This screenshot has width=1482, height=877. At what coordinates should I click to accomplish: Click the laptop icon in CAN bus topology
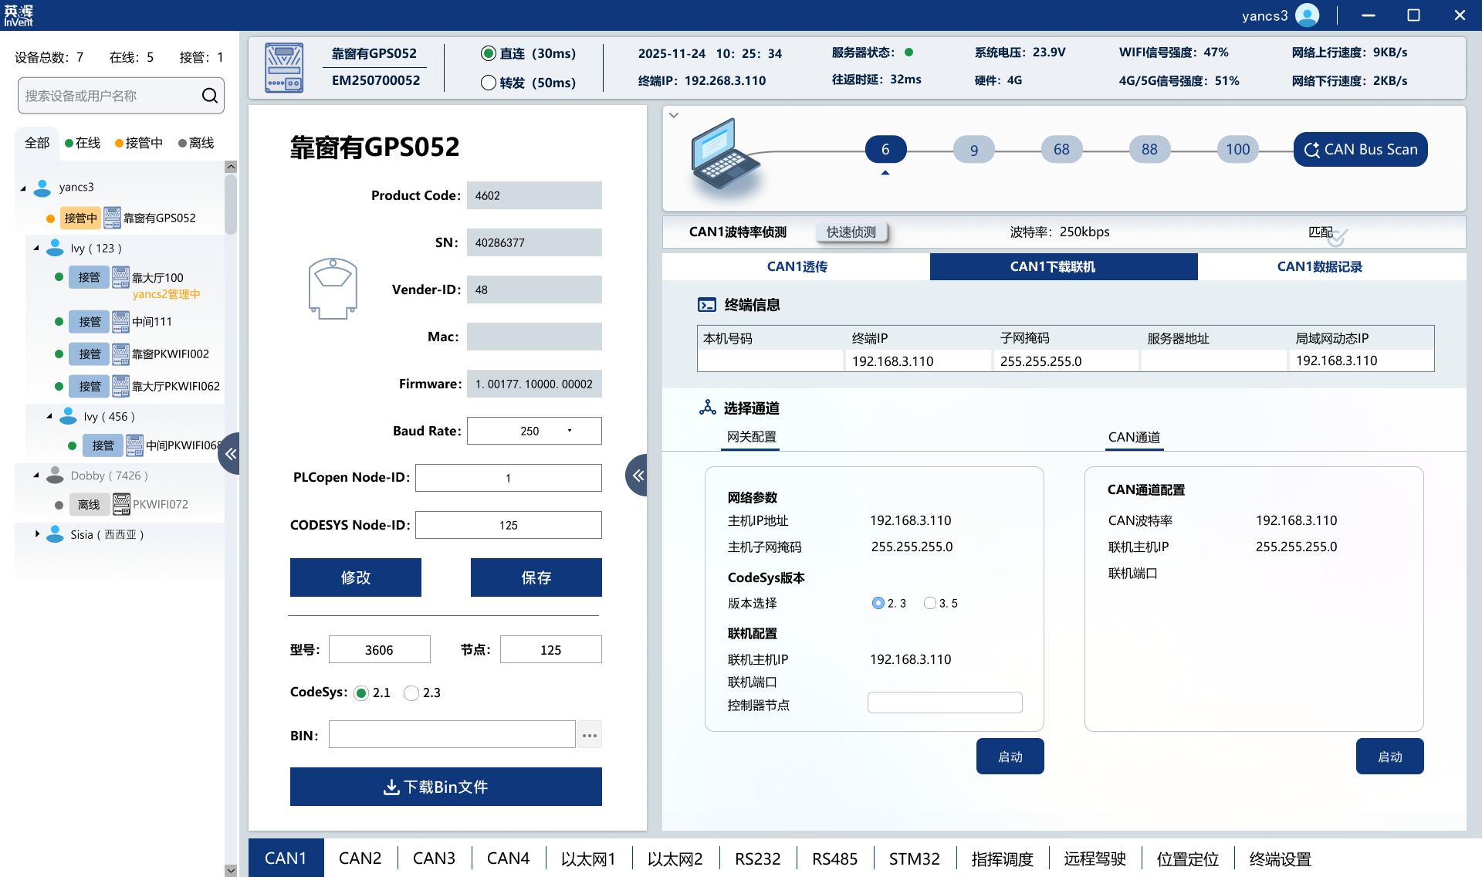724,157
